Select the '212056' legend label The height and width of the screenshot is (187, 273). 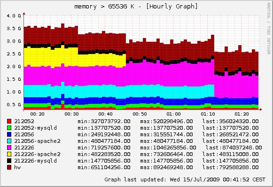point(24,134)
